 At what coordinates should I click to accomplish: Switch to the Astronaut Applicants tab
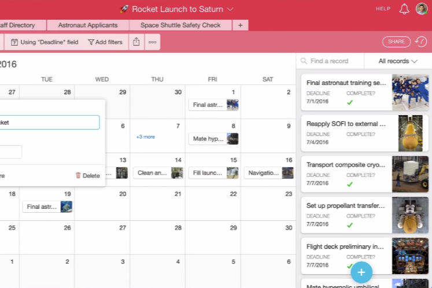click(x=87, y=25)
